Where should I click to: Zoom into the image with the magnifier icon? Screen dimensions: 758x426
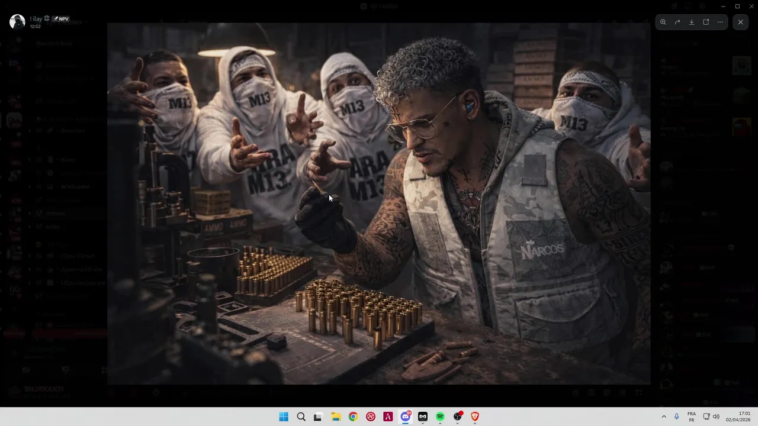coord(663,22)
